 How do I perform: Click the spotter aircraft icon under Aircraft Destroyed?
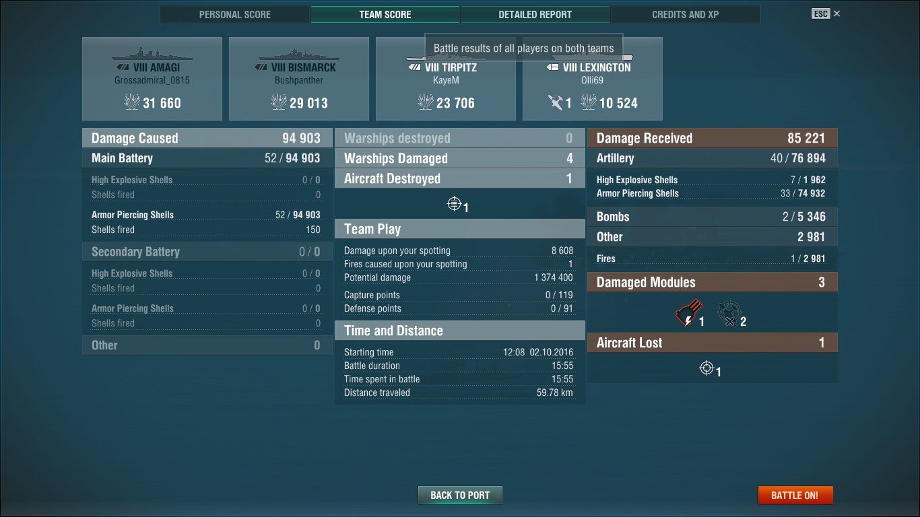coord(454,203)
